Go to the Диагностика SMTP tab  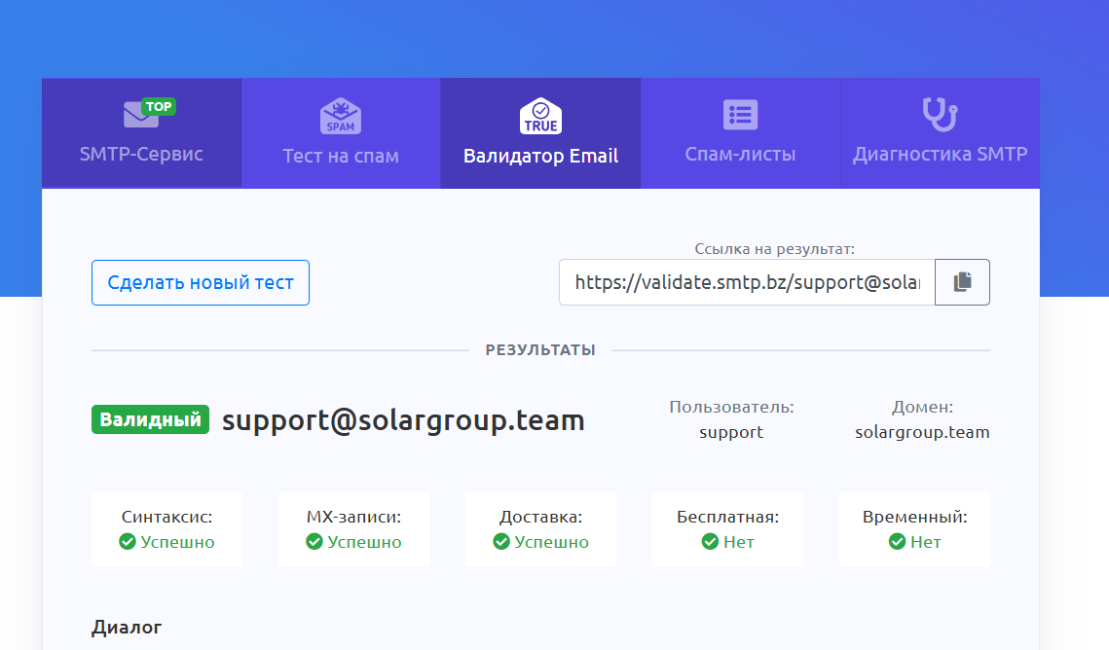[x=940, y=155]
